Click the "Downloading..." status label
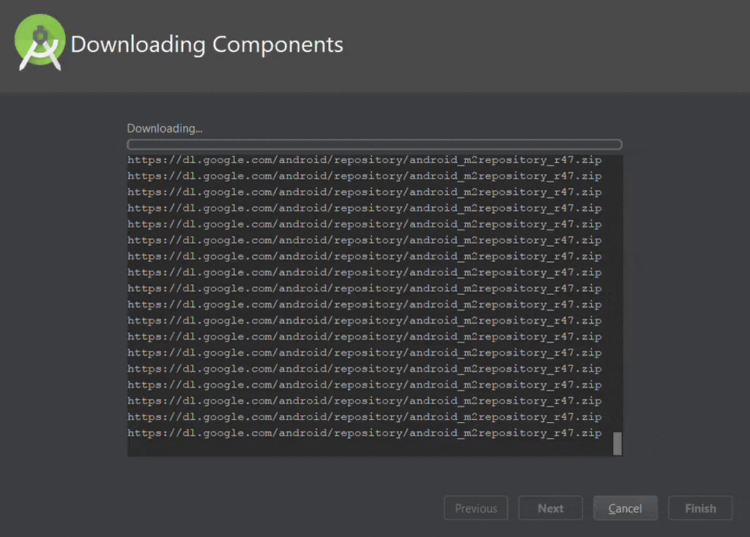This screenshot has width=750, height=537. pyautogui.click(x=164, y=129)
